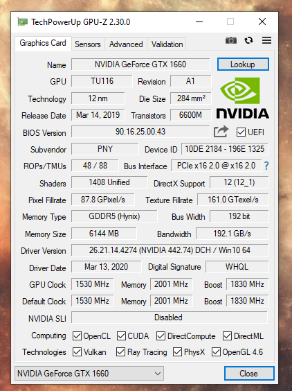The image size is (292, 391).
Task: Click the BIOS Version field 90.16.25.00.43
Action: tap(140, 132)
